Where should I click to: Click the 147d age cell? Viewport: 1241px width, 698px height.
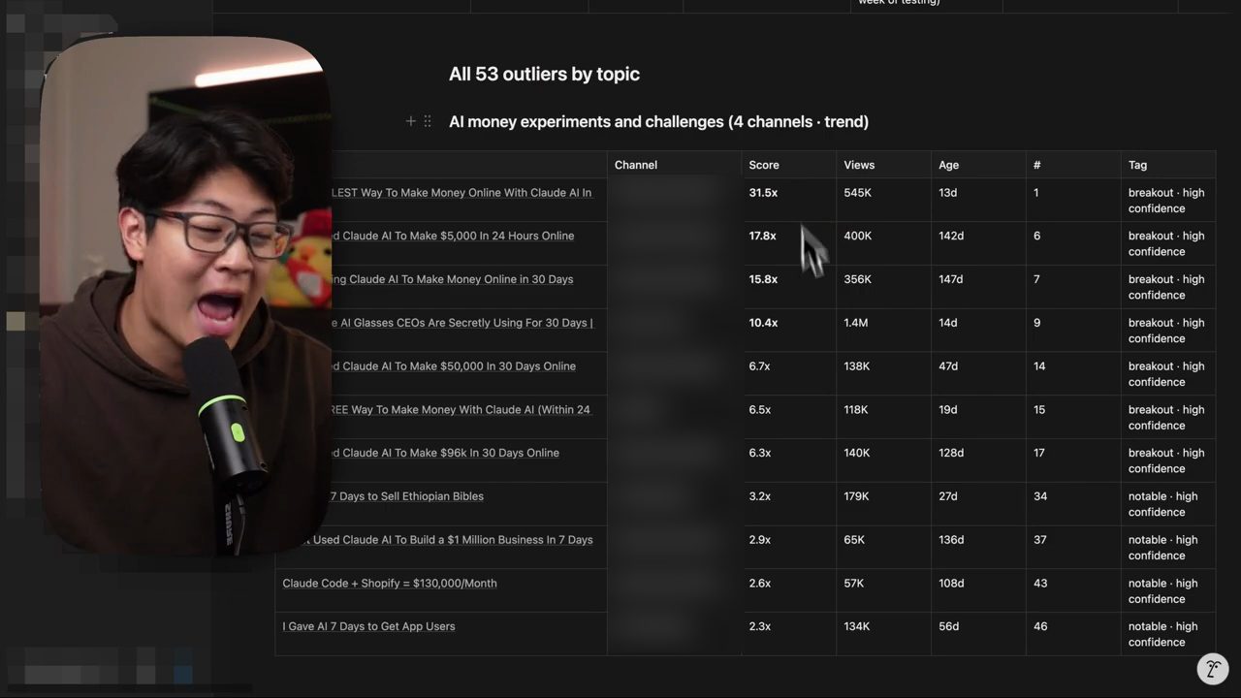click(978, 288)
